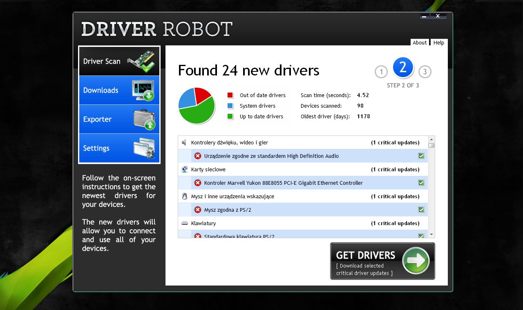Click the System drivers legend label
The image size is (523, 310).
click(x=257, y=106)
